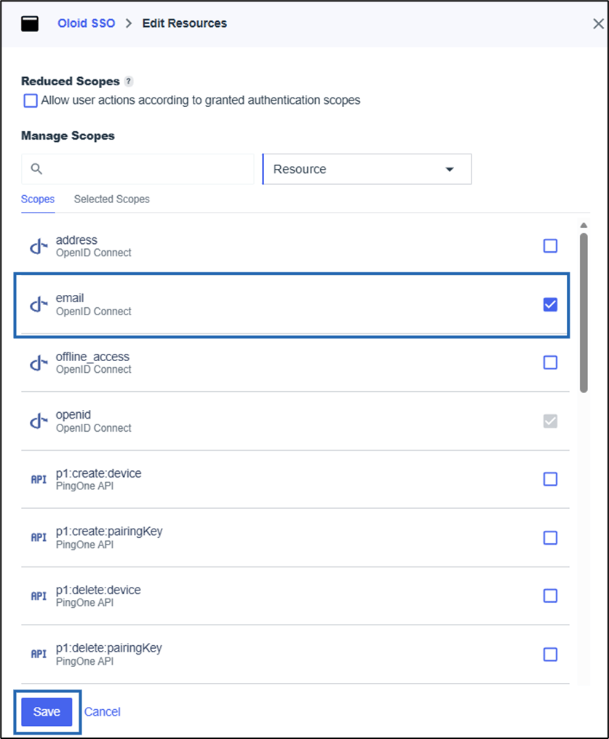
Task: Click the 'offline_access' scope name
Action: (x=92, y=357)
